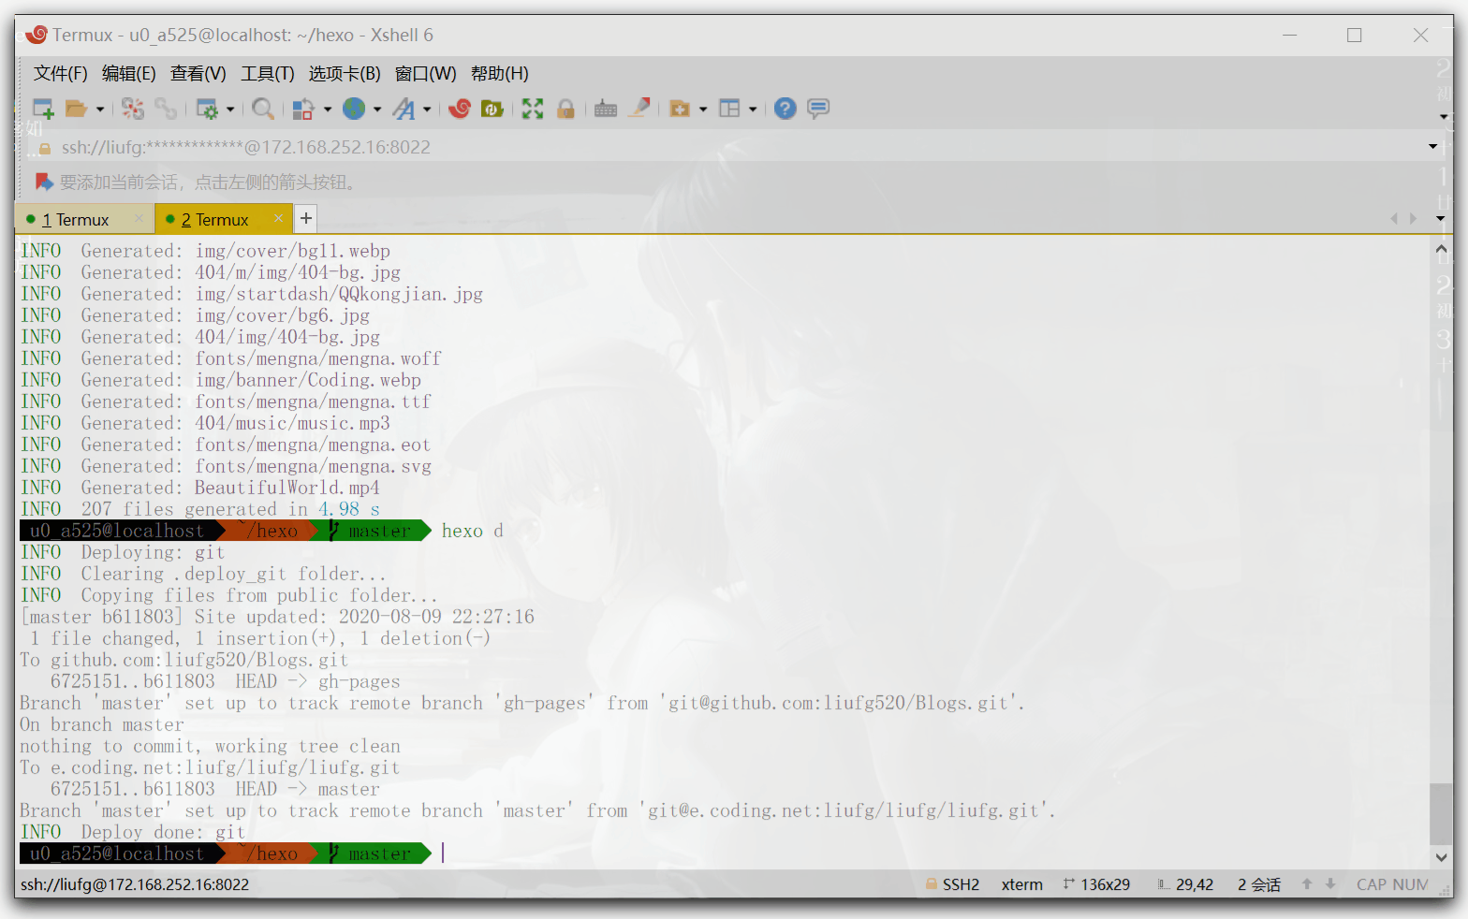
Task: Open the 窗口(W) menu
Action: click(x=426, y=73)
